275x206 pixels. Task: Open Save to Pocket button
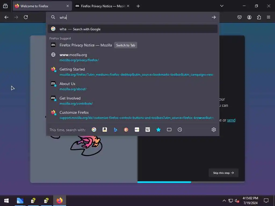[240, 17]
